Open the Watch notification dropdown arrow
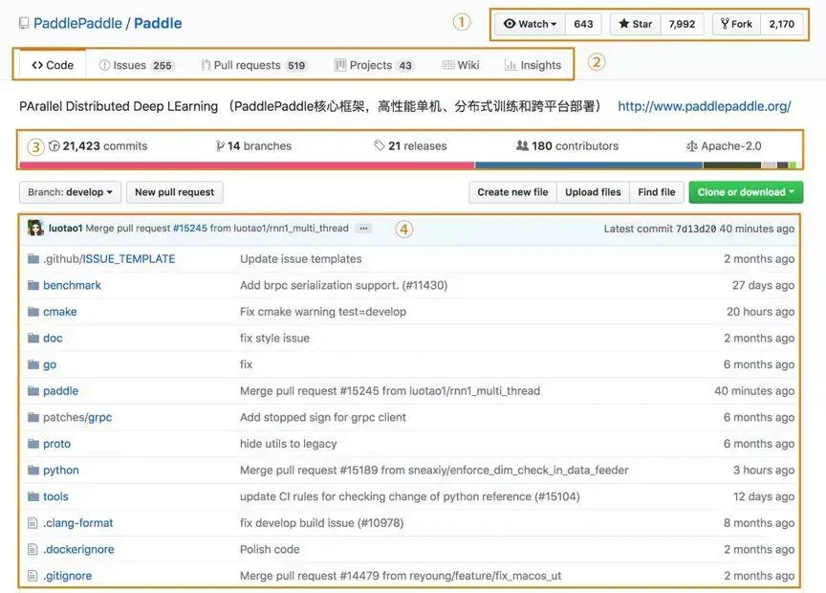This screenshot has width=826, height=593. [555, 23]
